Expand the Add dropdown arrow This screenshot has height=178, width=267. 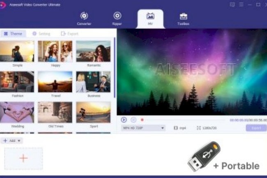(19, 141)
